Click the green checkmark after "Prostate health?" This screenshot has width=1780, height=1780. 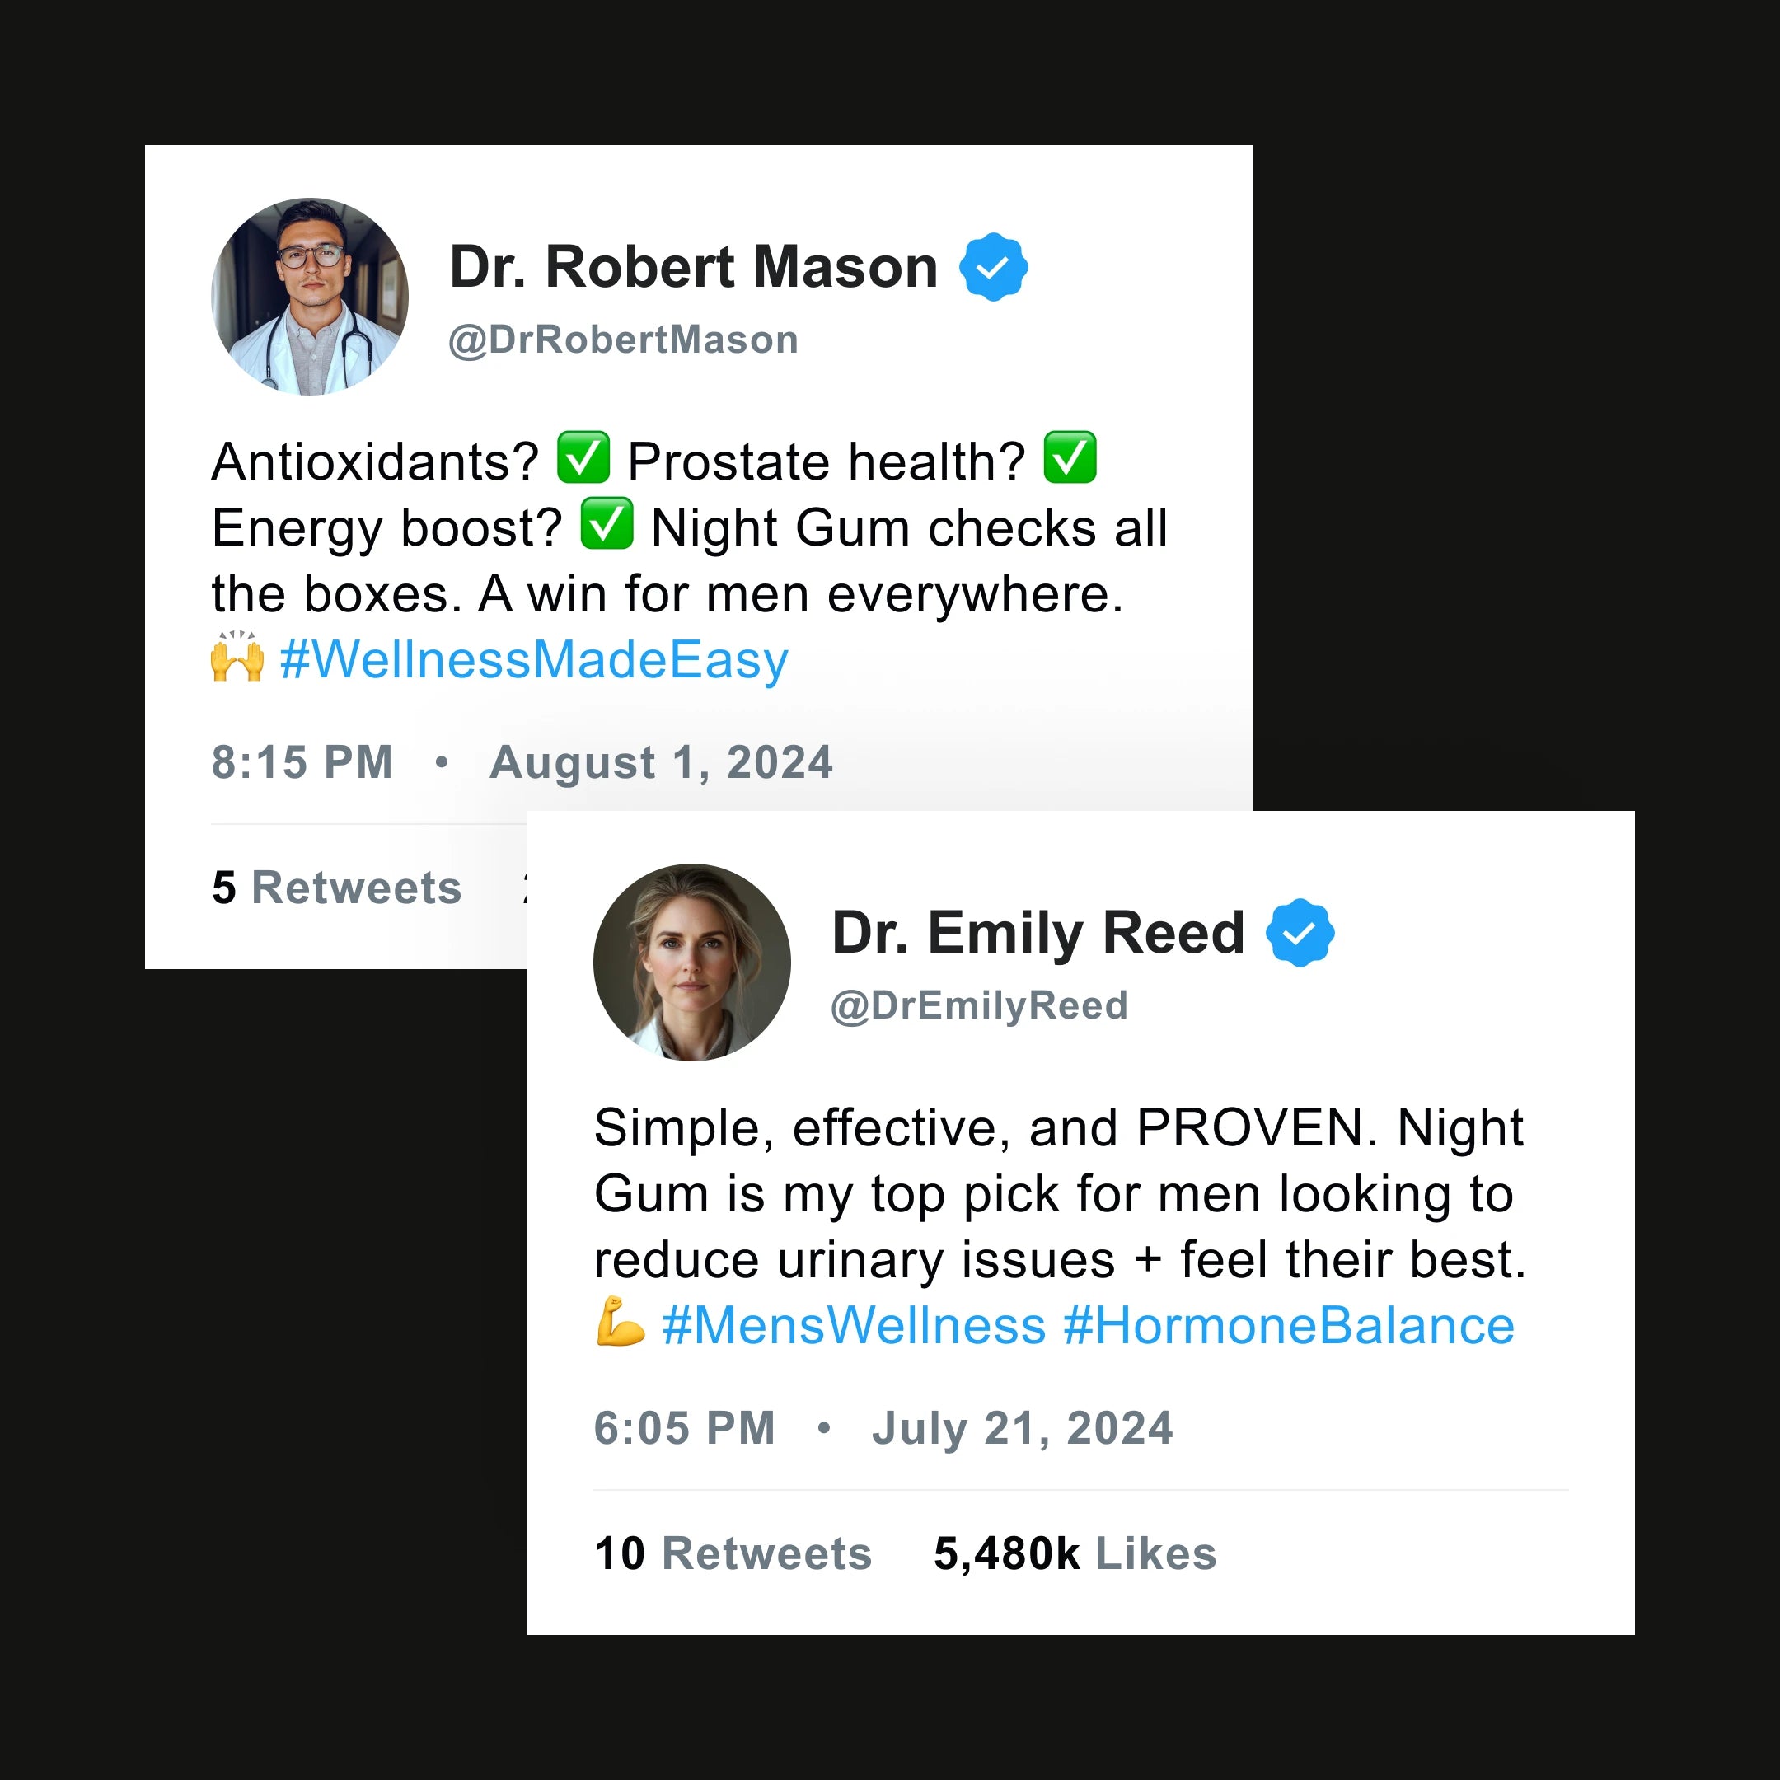(1070, 458)
